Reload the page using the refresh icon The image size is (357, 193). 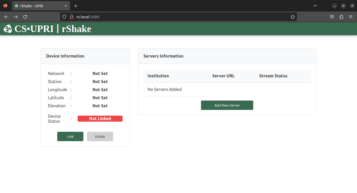[x=25, y=17]
